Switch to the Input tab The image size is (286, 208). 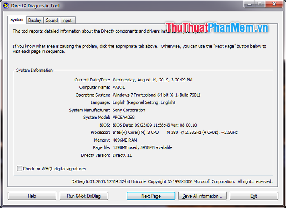(67, 20)
